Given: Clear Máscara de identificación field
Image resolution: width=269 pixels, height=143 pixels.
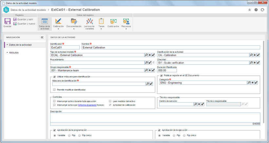Looking at the screenshot, I should (x=151, y=84).
